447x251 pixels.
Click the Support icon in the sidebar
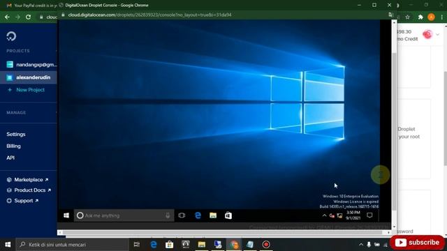click(x=9, y=201)
